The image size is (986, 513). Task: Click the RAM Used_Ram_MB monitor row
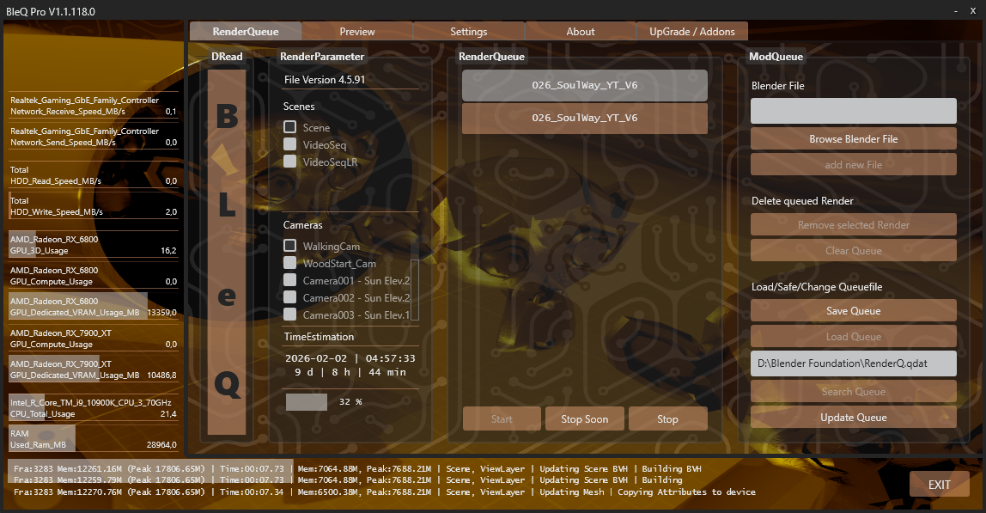tap(94, 439)
